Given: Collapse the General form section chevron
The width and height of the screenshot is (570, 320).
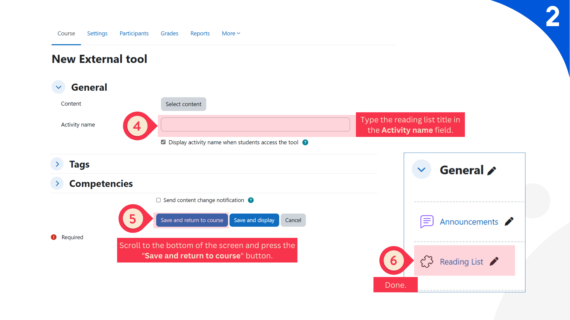Looking at the screenshot, I should coord(58,87).
